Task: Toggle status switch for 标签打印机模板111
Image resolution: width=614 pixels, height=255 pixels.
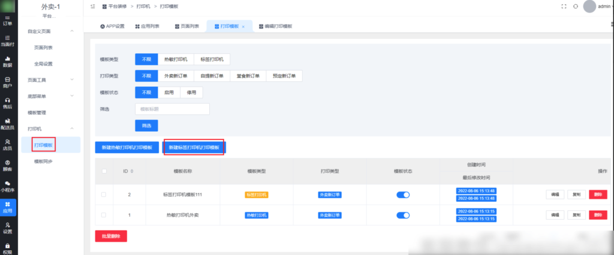Action: click(403, 195)
